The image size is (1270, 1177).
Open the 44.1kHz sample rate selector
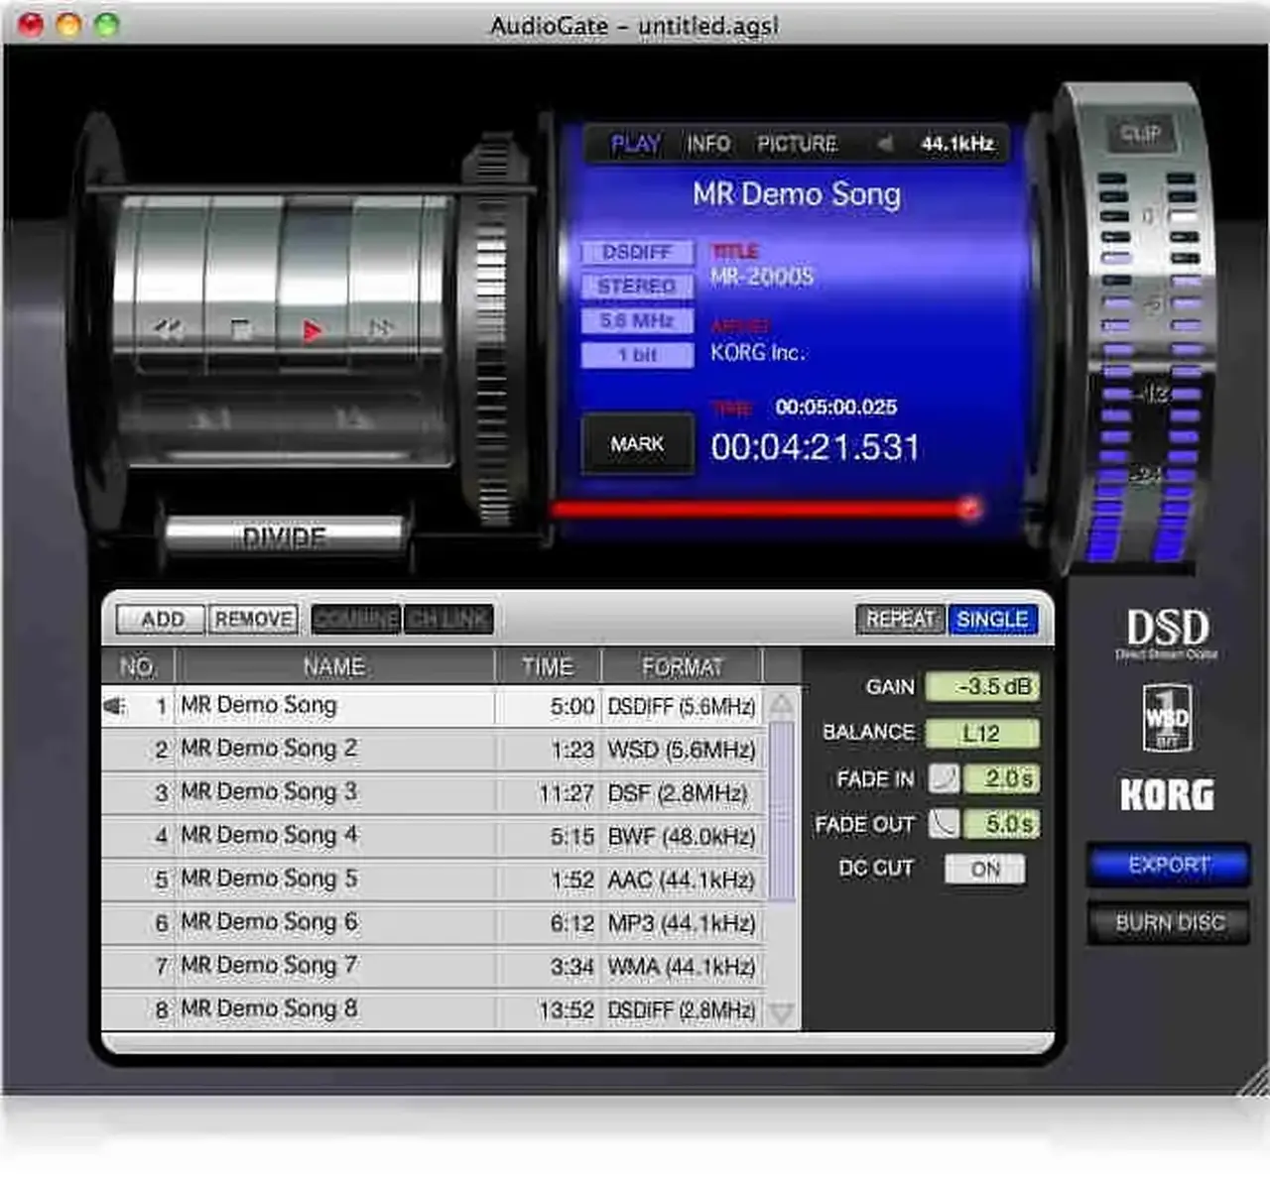click(x=956, y=144)
